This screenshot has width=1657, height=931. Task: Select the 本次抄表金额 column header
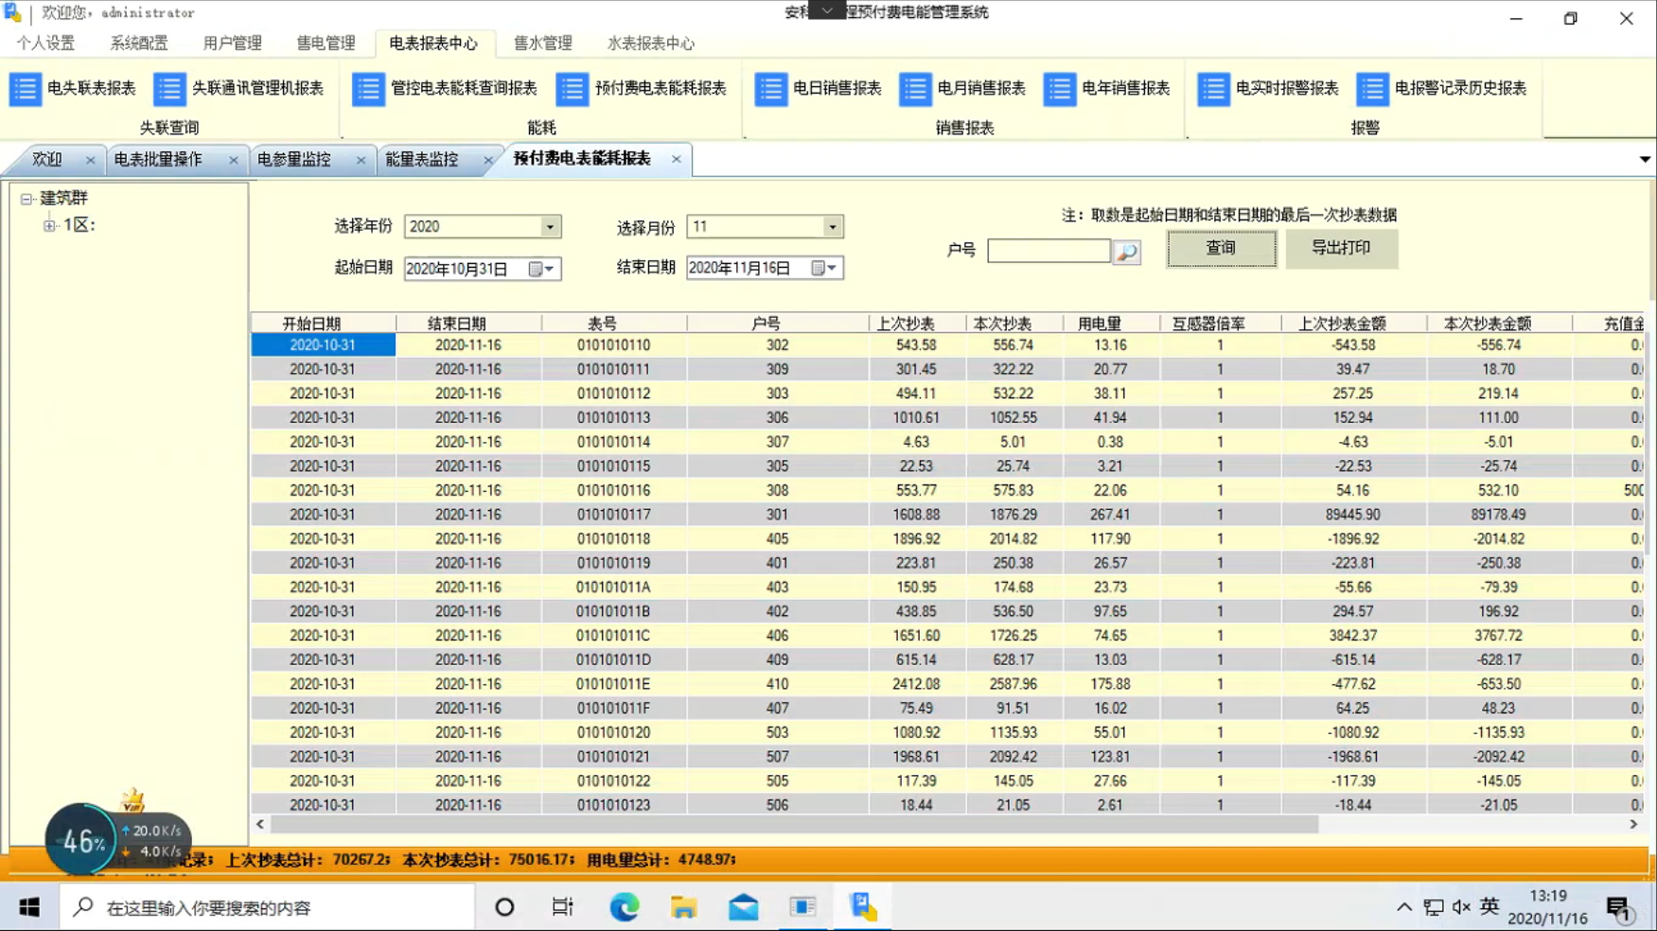click(1499, 324)
